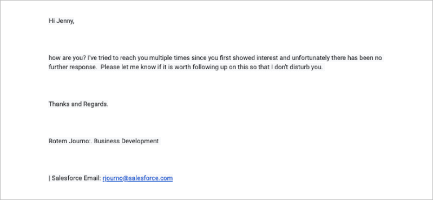Open the rjourno@salesforce.com email link
The image size is (433, 200).
(x=138, y=178)
